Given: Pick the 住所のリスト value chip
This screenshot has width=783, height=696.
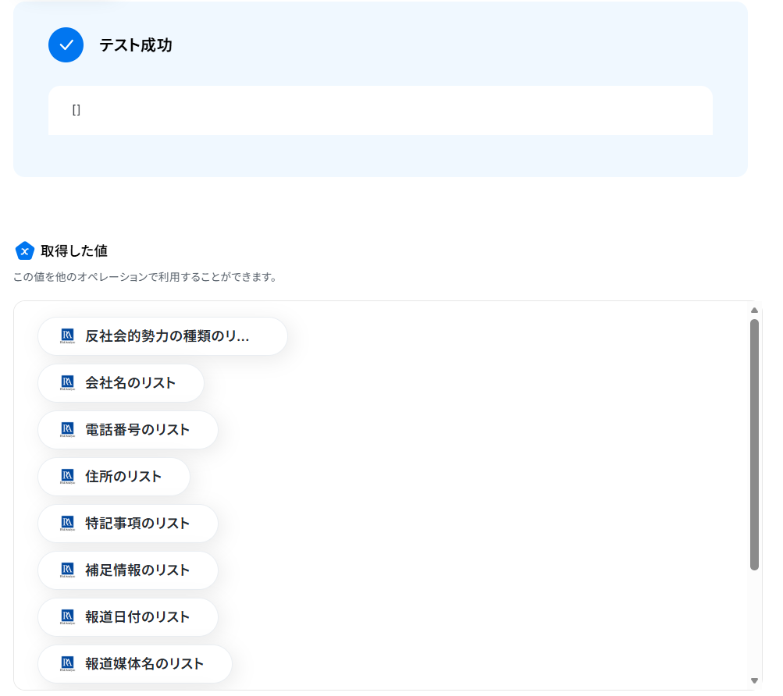Looking at the screenshot, I should [114, 477].
